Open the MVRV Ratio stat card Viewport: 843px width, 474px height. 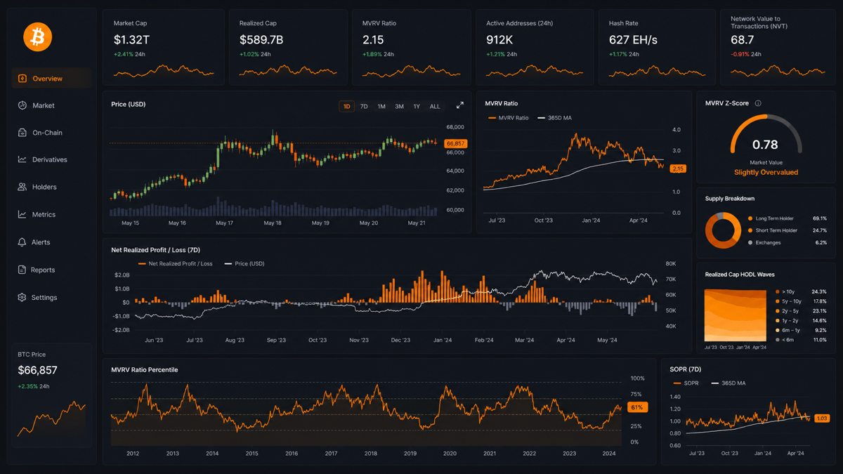coord(410,47)
